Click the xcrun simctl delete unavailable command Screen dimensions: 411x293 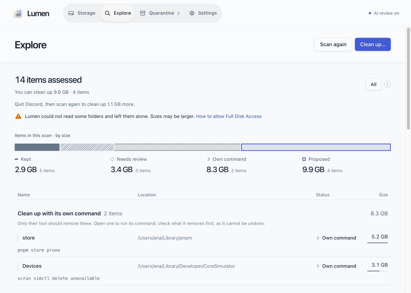pos(59,278)
